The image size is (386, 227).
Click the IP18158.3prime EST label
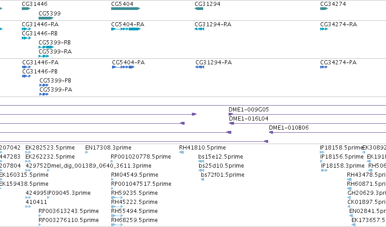point(343,166)
